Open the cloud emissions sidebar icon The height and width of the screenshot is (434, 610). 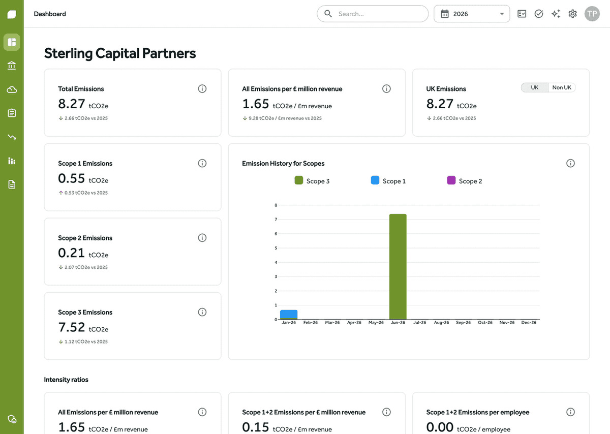pyautogui.click(x=12, y=89)
